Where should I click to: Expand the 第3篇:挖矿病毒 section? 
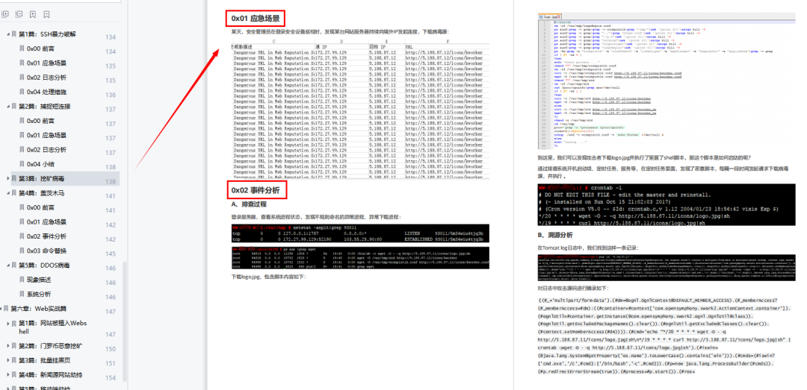(7, 178)
